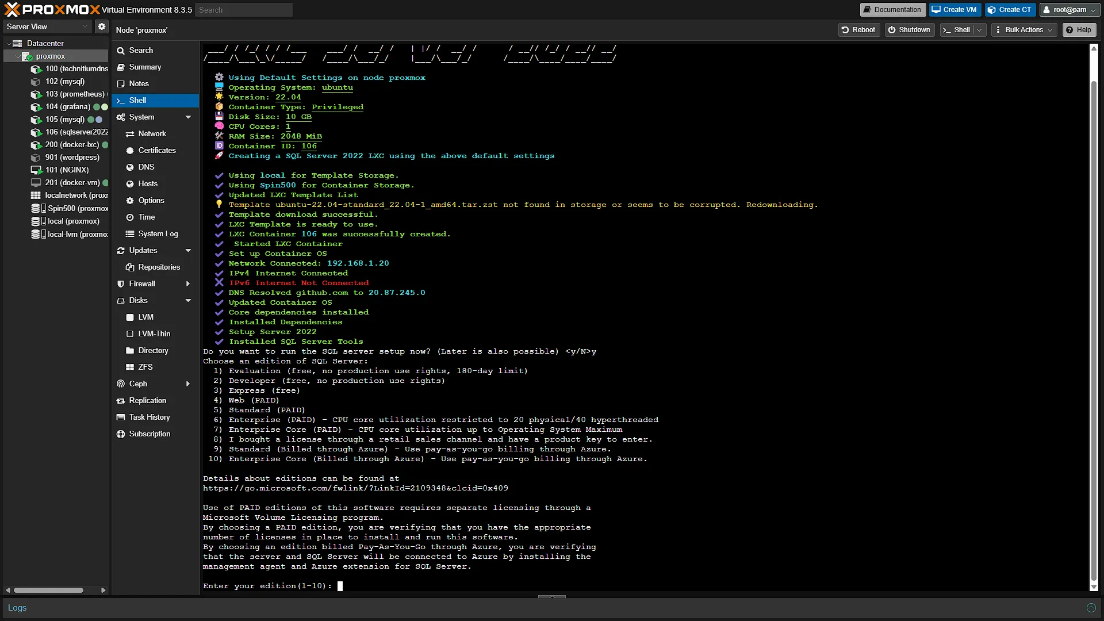Viewport: 1104px width, 621px height.
Task: Open local-lvm storage entry
Action: [70, 234]
